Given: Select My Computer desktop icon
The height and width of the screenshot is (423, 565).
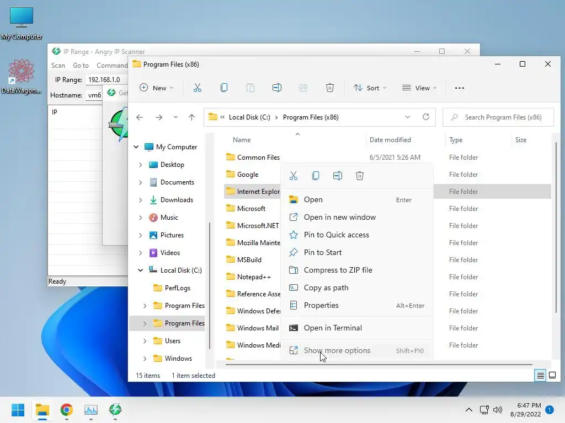Looking at the screenshot, I should pos(22,23).
